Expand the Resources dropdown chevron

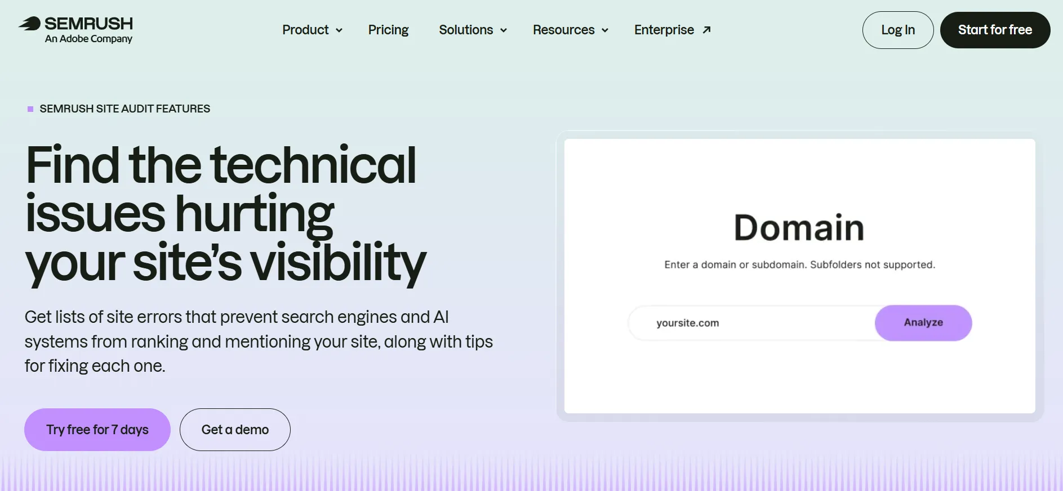pos(605,30)
